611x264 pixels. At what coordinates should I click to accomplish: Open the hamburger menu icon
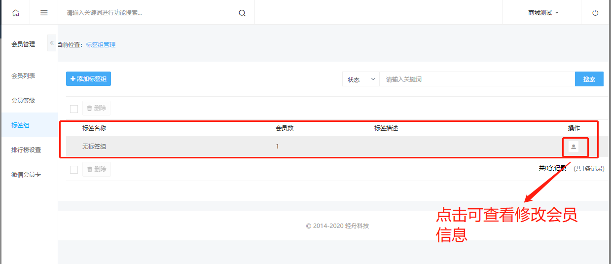(x=44, y=13)
